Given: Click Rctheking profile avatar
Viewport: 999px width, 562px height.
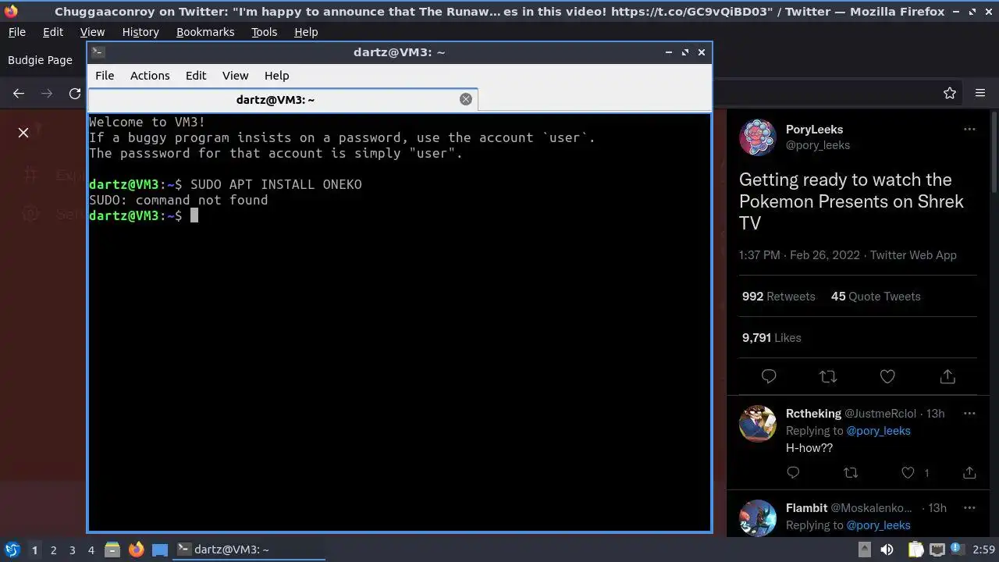Looking at the screenshot, I should [x=758, y=424].
